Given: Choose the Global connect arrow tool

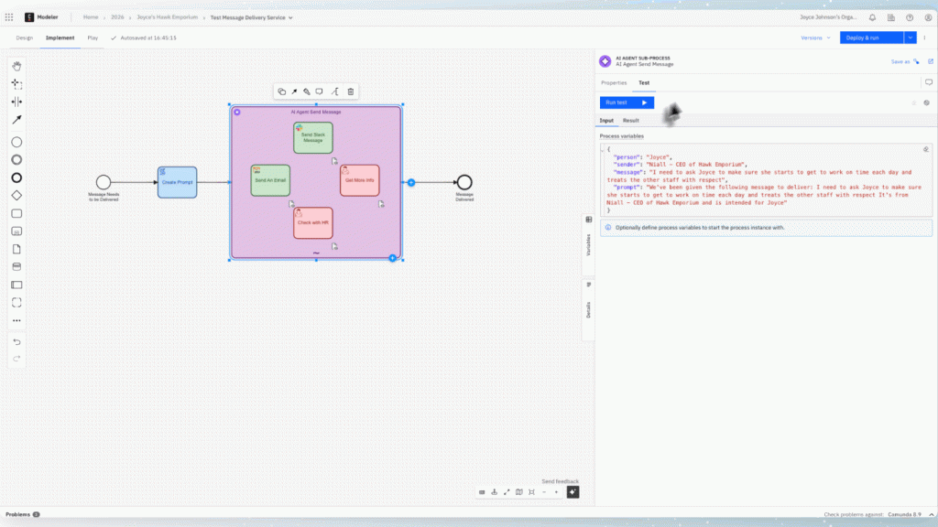Looking at the screenshot, I should (x=16, y=120).
